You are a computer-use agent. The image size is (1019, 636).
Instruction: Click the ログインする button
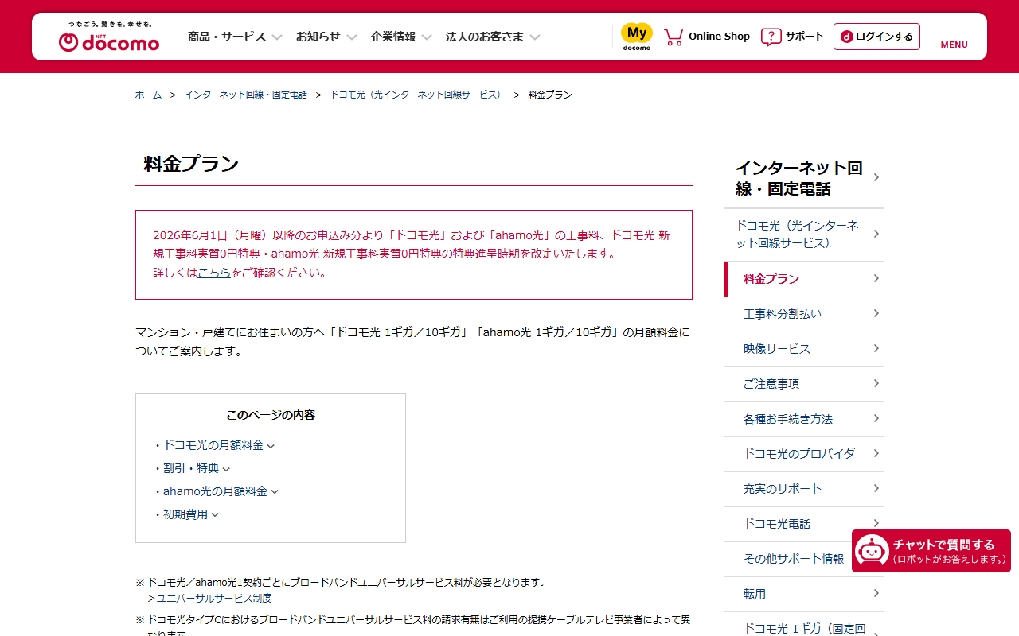point(876,37)
